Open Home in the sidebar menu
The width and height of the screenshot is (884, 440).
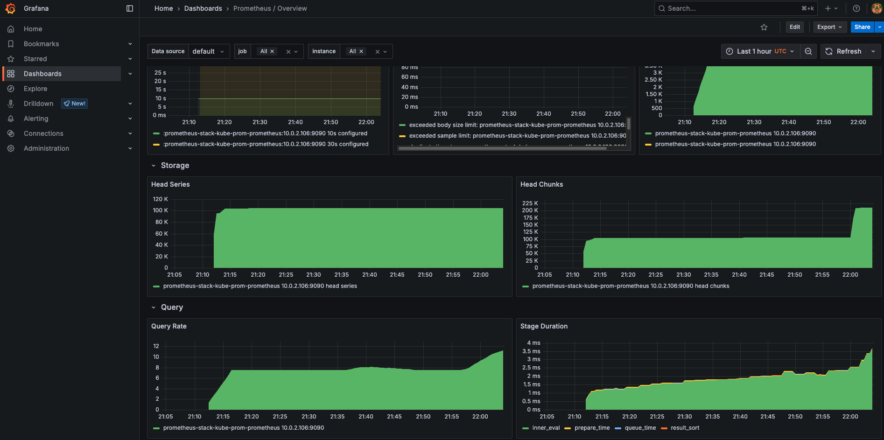[33, 29]
